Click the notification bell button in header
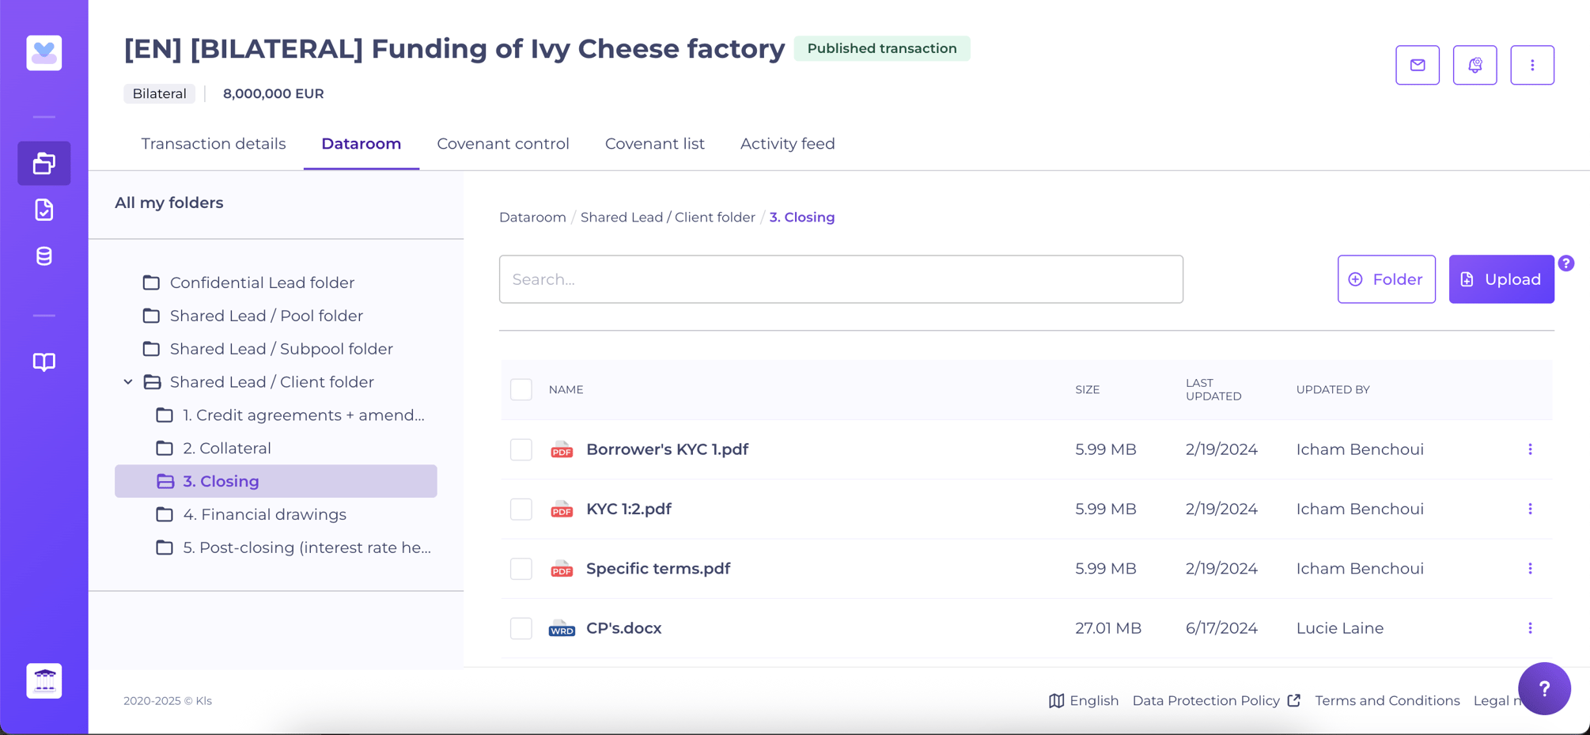Image resolution: width=1590 pixels, height=735 pixels. (x=1475, y=65)
